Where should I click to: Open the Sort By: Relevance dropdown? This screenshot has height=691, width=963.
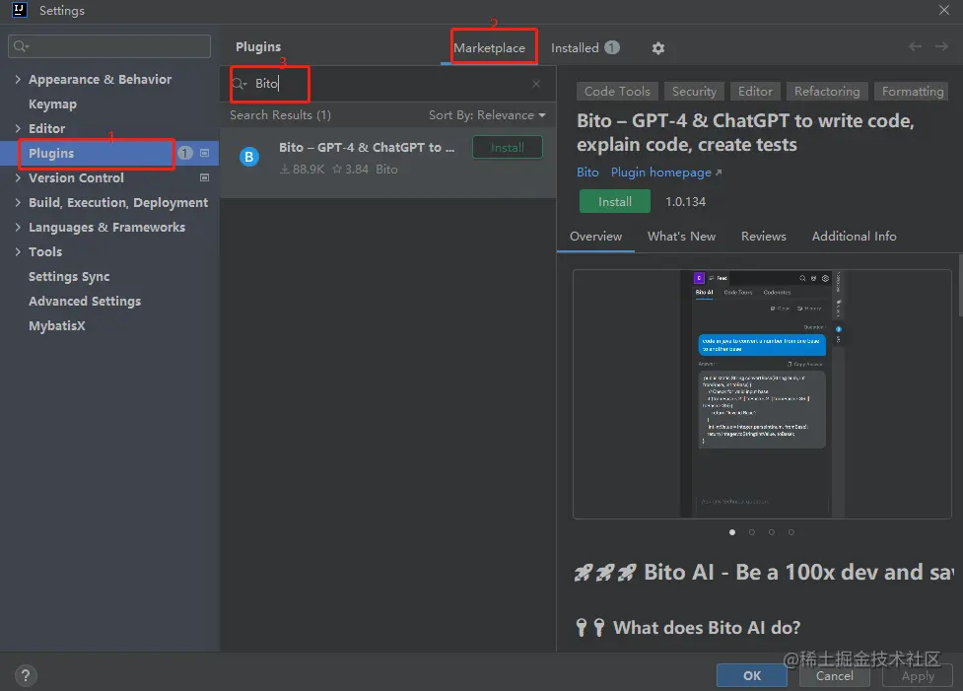point(487,115)
